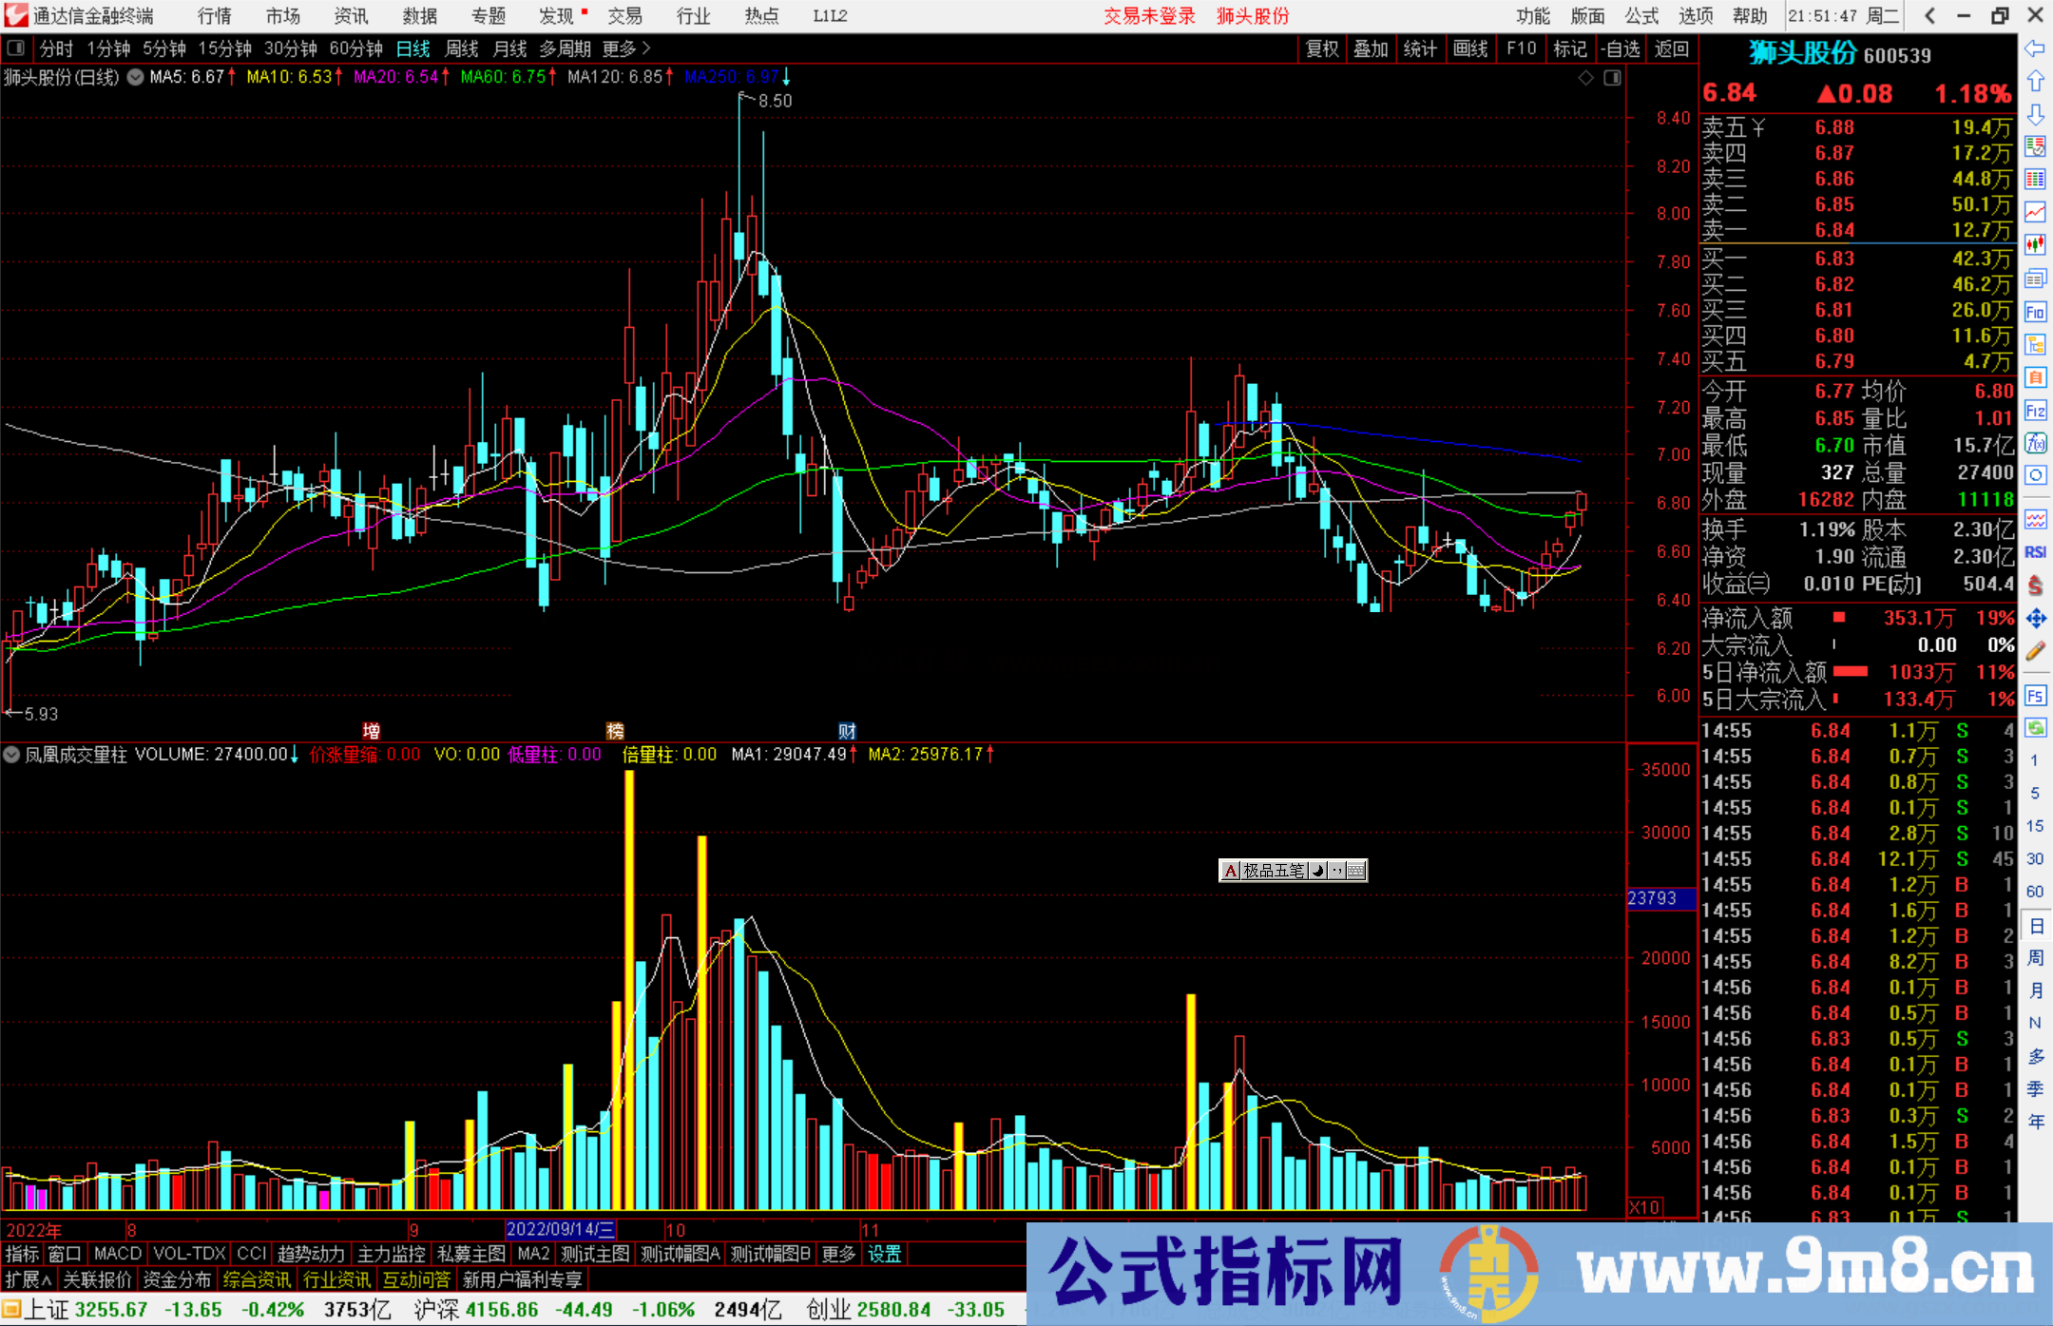
Task: Click the F12 trading sidebar icon
Action: pos(2035,411)
